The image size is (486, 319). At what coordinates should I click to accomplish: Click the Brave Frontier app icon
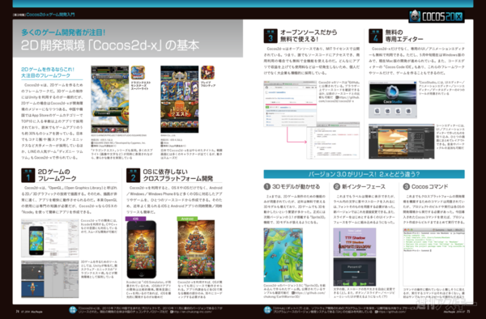click(x=207, y=73)
